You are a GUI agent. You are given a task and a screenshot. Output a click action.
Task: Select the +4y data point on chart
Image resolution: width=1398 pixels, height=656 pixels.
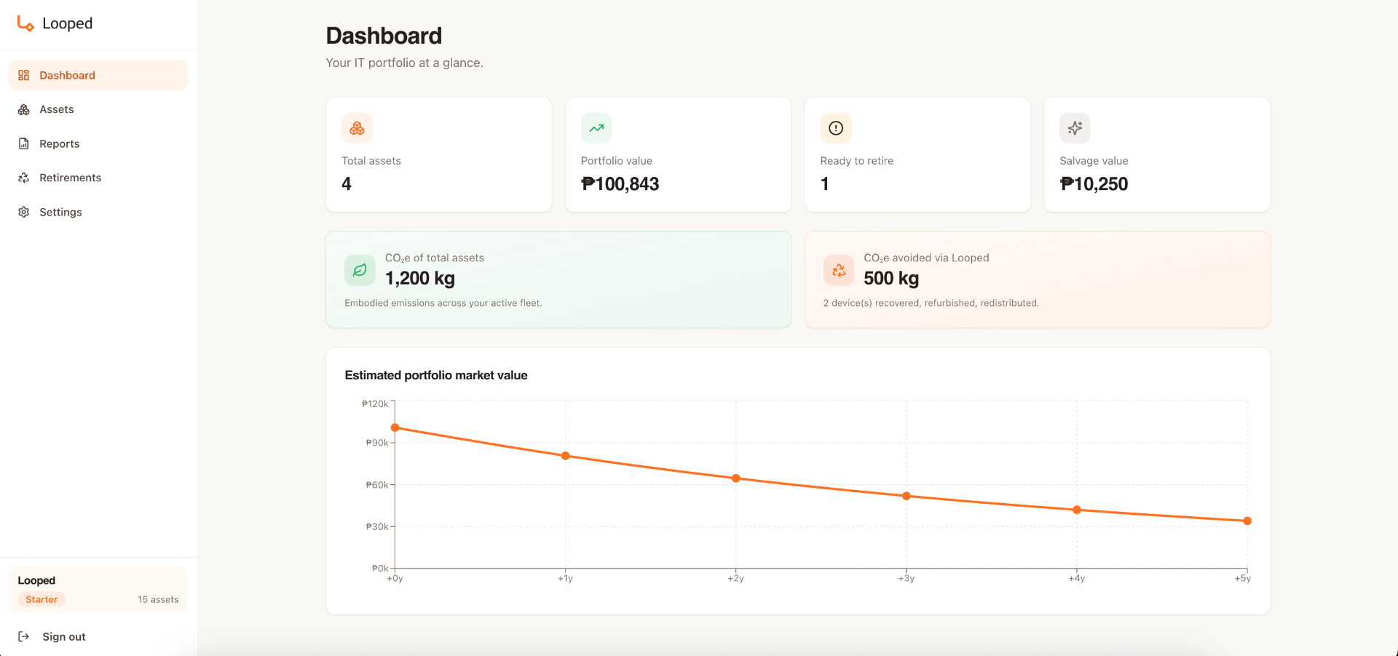tap(1077, 510)
